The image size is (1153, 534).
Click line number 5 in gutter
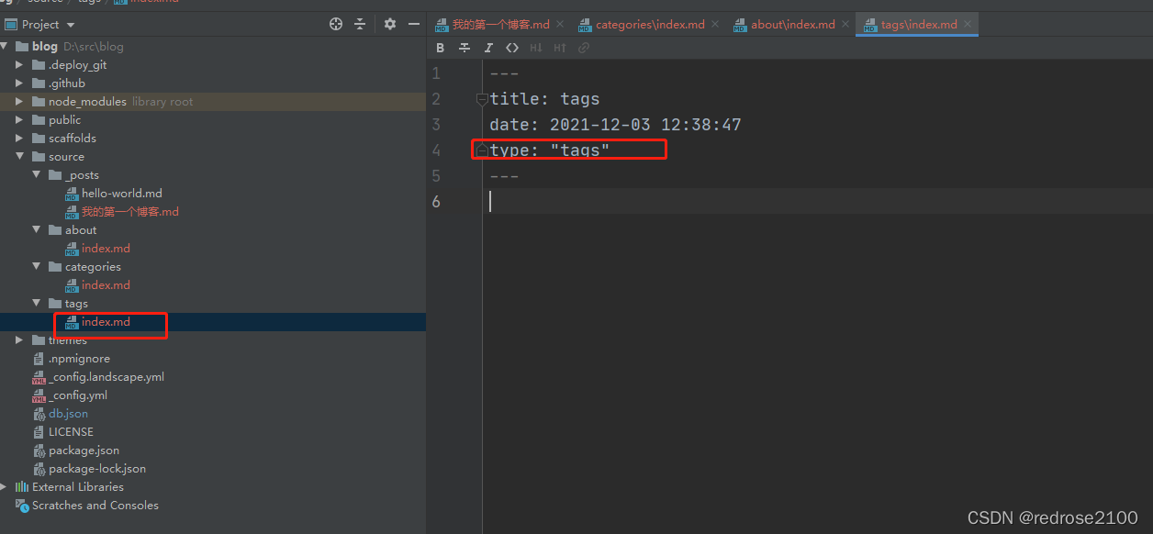point(436,176)
